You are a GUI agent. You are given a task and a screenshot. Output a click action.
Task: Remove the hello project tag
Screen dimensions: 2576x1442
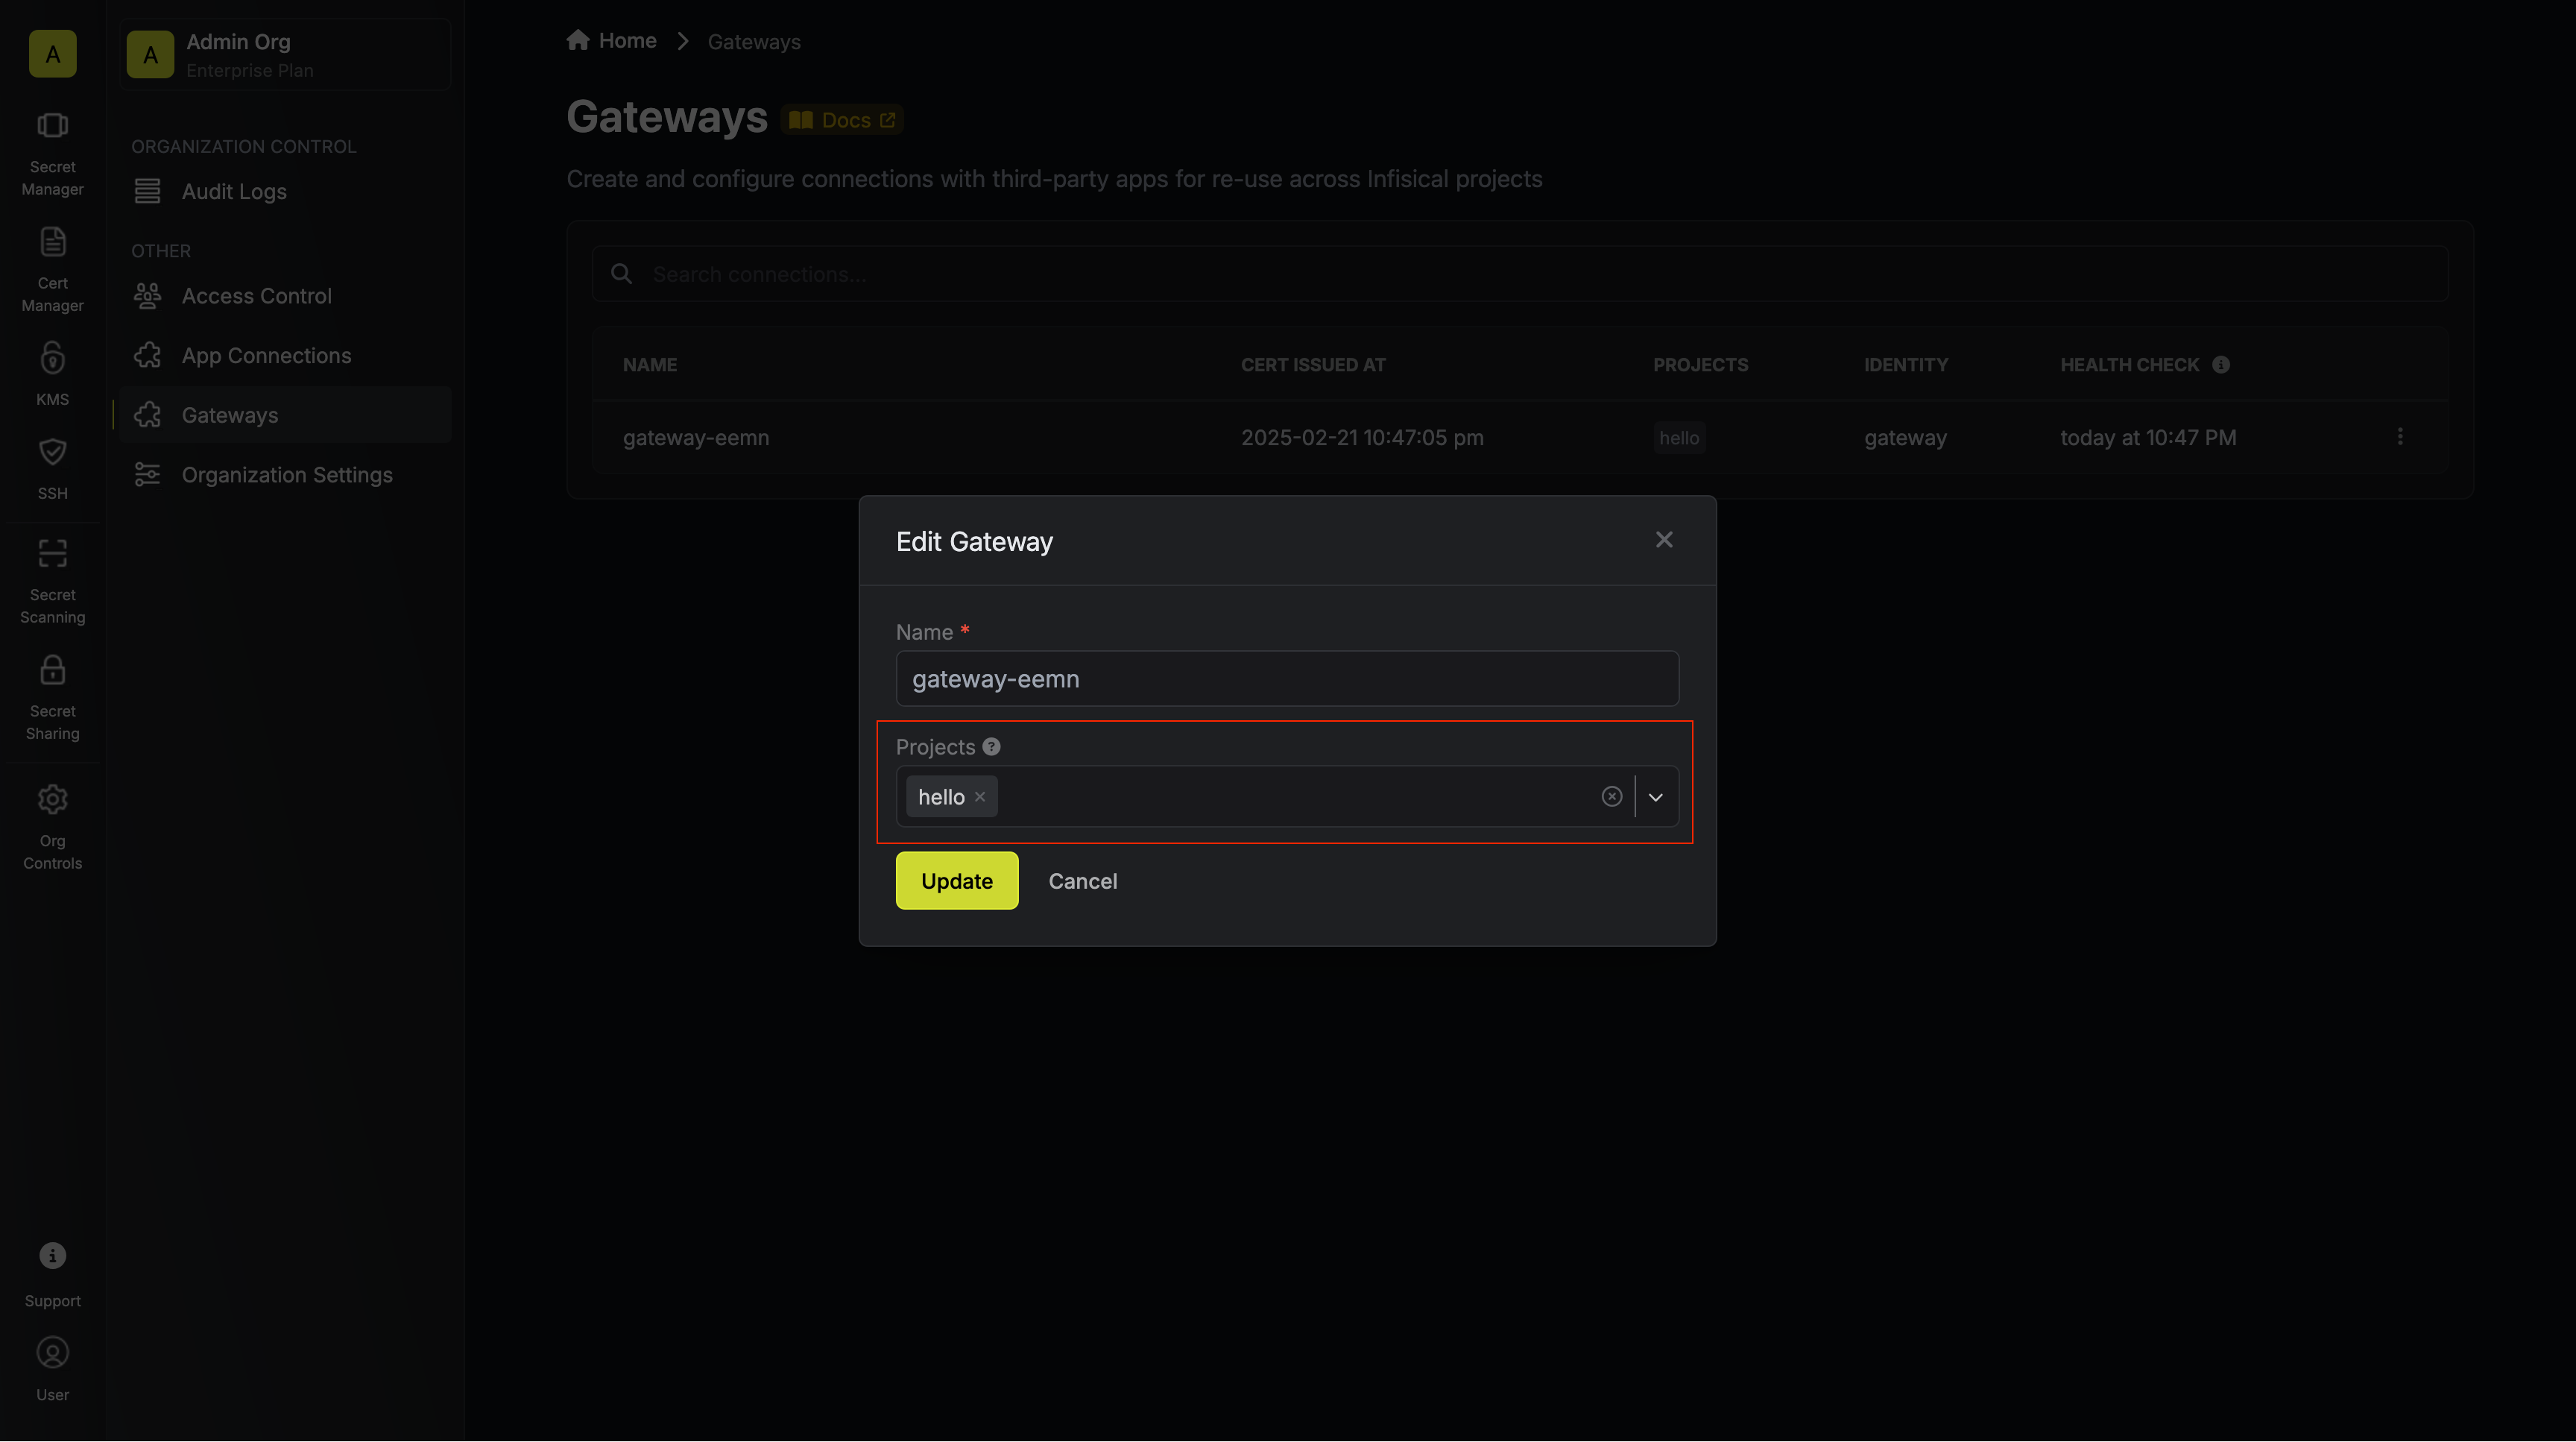point(980,797)
